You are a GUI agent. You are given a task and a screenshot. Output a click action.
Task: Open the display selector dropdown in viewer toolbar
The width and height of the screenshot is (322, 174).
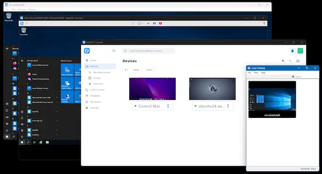[140, 24]
